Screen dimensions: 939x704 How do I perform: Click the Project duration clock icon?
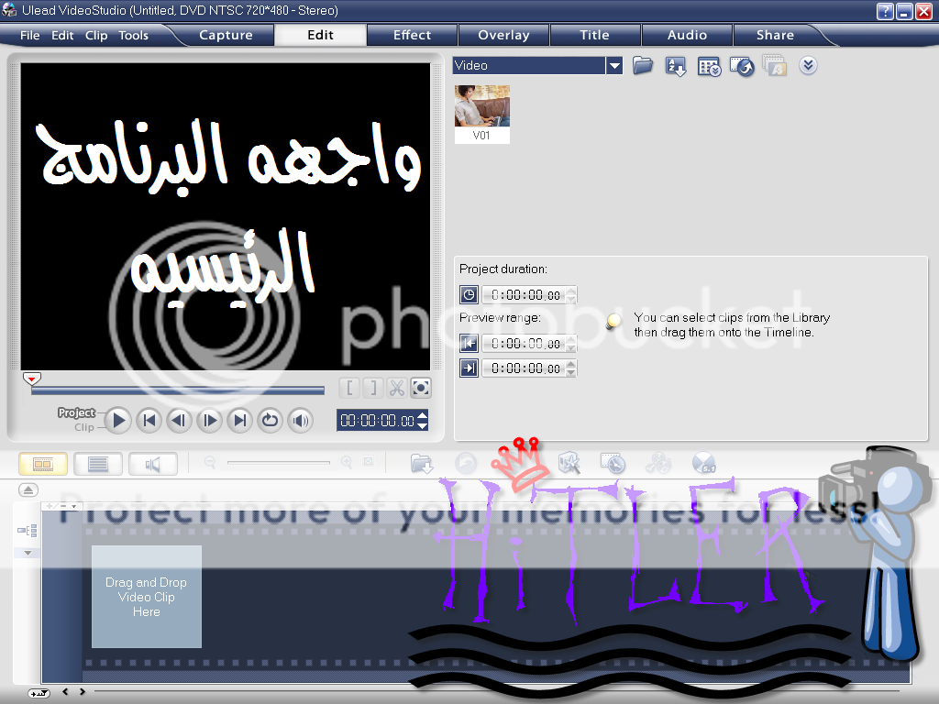point(469,294)
